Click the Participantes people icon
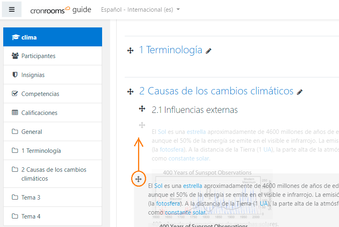The width and height of the screenshot is (339, 227). [15, 56]
